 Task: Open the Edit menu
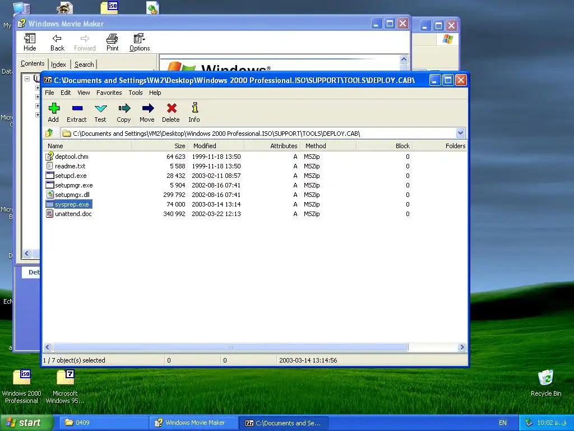[x=66, y=93]
